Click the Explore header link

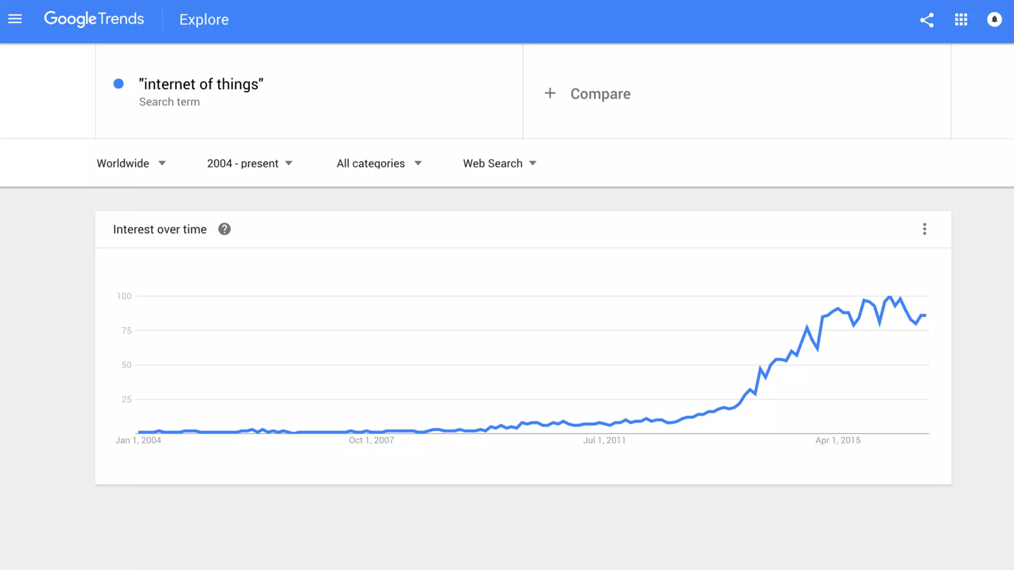tap(204, 20)
